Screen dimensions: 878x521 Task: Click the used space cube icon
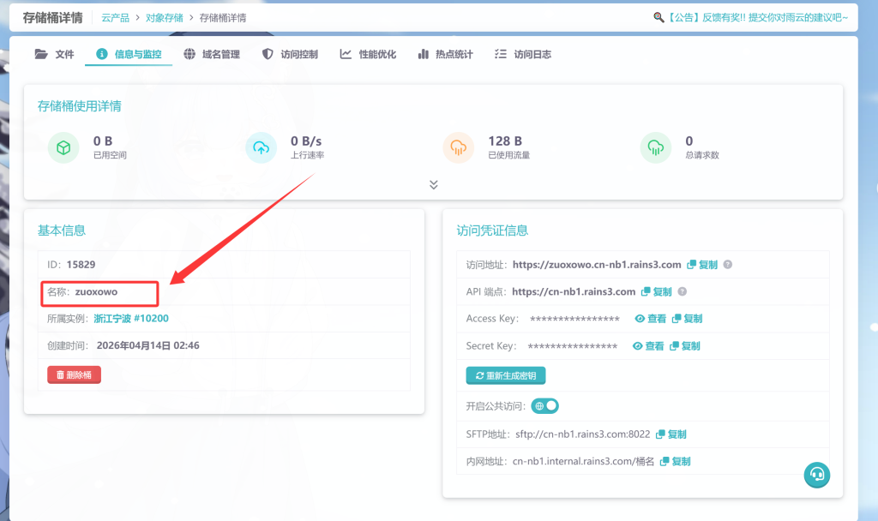[x=63, y=147]
